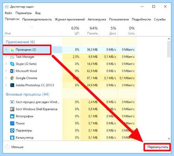Select the Калькулятор process row
The width and height of the screenshot is (174, 156).
click(x=70, y=138)
